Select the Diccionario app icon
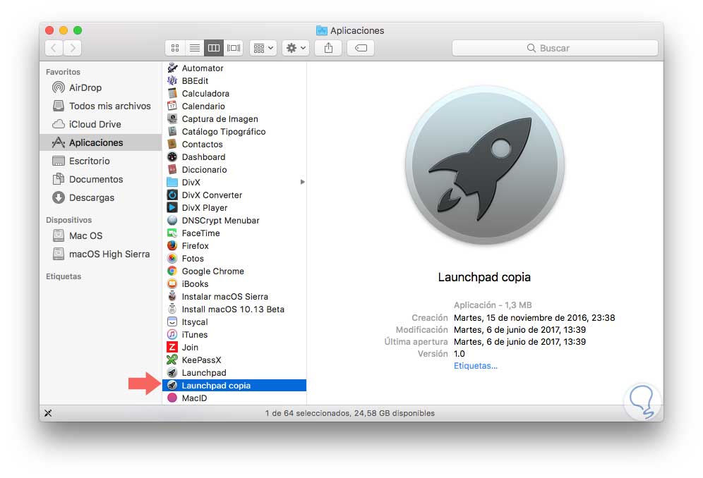This screenshot has height=478, width=703. 172,170
